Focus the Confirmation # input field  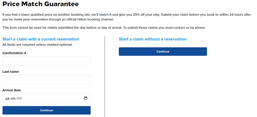pyautogui.click(x=46, y=61)
